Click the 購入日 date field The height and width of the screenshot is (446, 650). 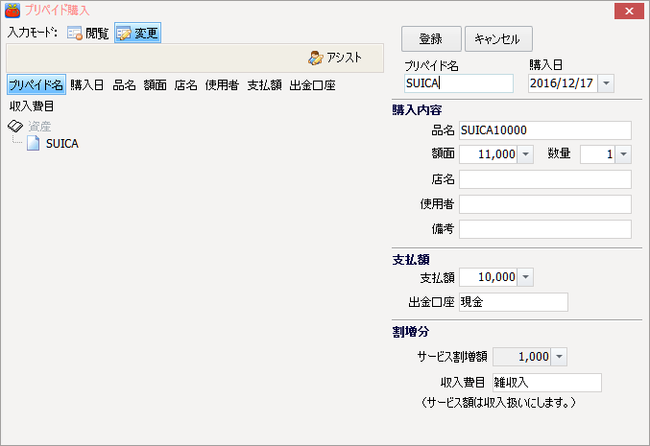coord(563,83)
